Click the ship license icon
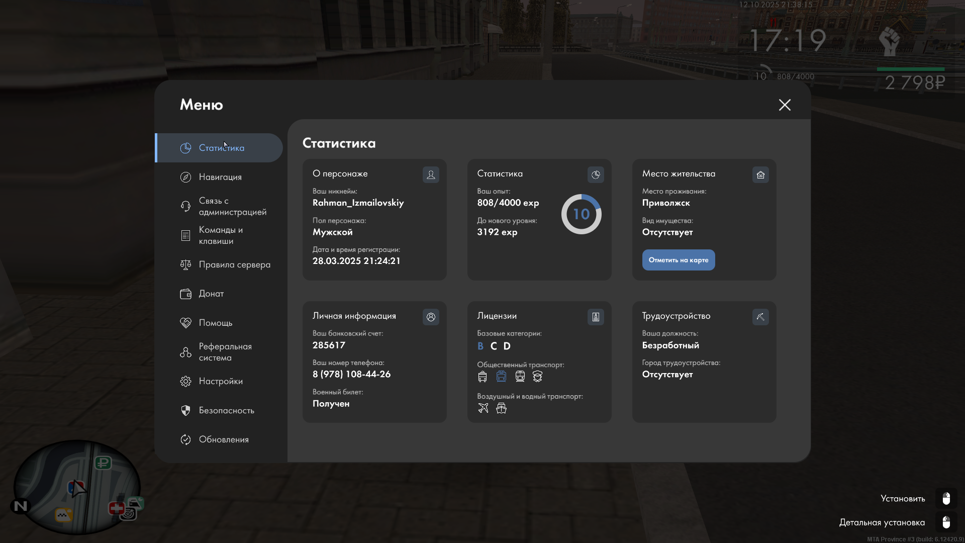Screen dimensions: 965x543 [x=501, y=408]
